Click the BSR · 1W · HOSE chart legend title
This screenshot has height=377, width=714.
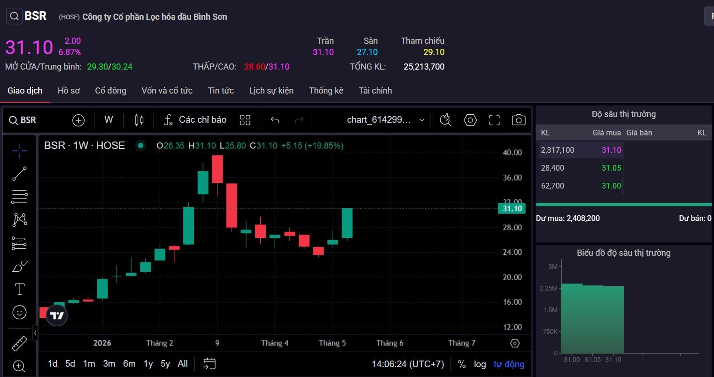85,146
